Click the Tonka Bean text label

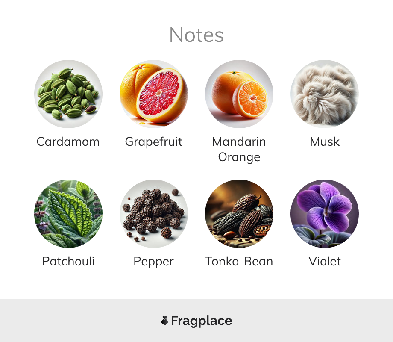pyautogui.click(x=239, y=262)
